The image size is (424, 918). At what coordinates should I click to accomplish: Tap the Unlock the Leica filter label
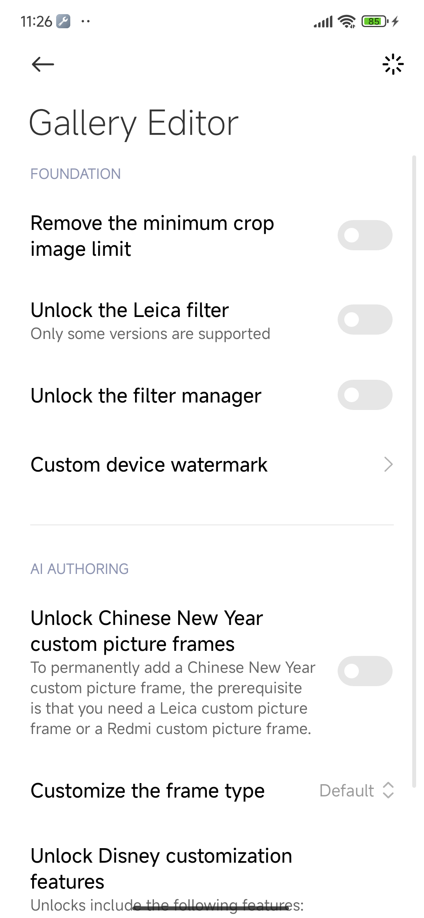(130, 310)
